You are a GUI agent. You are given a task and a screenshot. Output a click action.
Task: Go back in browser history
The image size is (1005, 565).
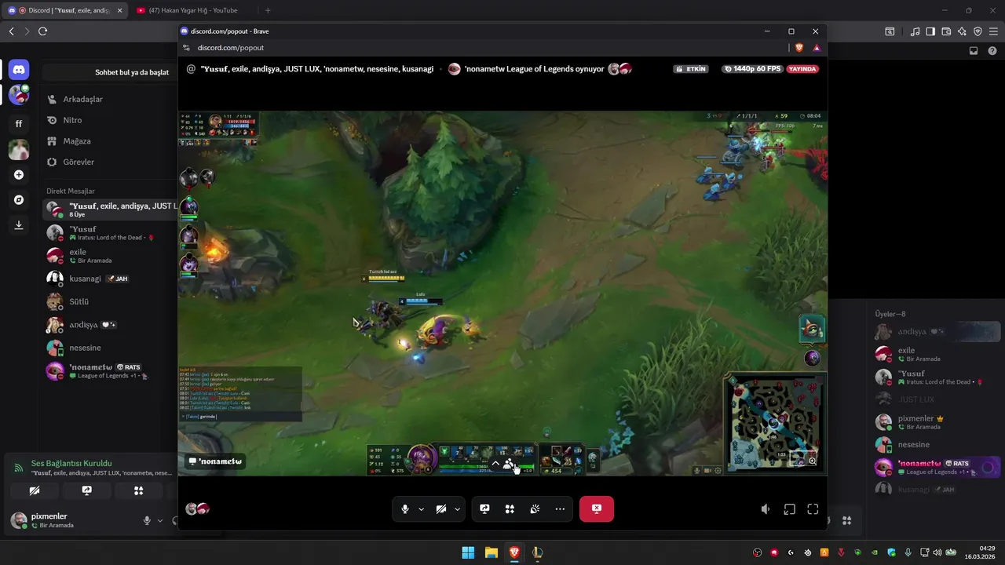pyautogui.click(x=11, y=31)
